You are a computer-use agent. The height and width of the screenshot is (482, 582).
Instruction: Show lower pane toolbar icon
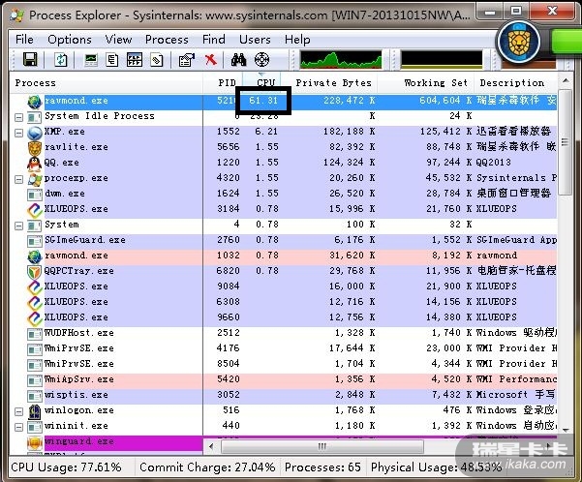(x=135, y=59)
